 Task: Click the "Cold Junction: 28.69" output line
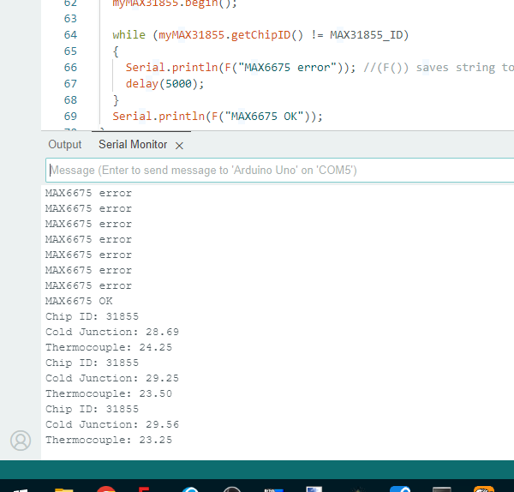coord(112,332)
